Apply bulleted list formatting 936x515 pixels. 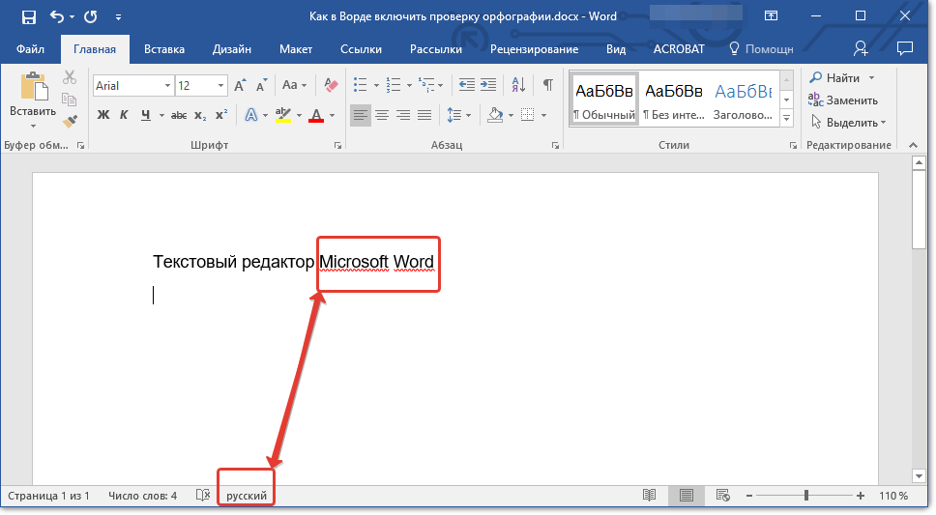pyautogui.click(x=361, y=85)
